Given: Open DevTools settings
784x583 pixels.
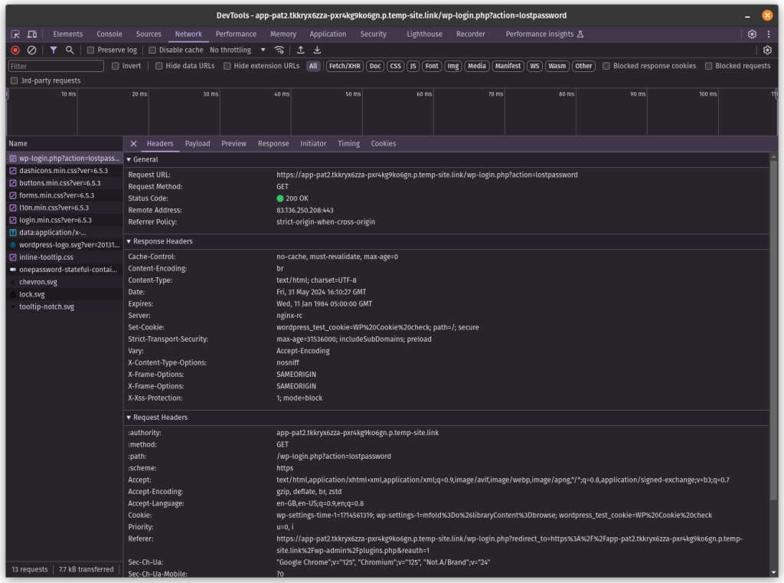Looking at the screenshot, I should coord(751,34).
